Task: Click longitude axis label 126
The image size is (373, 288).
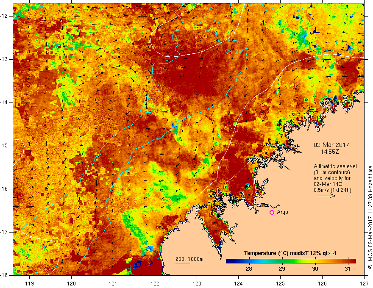Action: click(322, 283)
